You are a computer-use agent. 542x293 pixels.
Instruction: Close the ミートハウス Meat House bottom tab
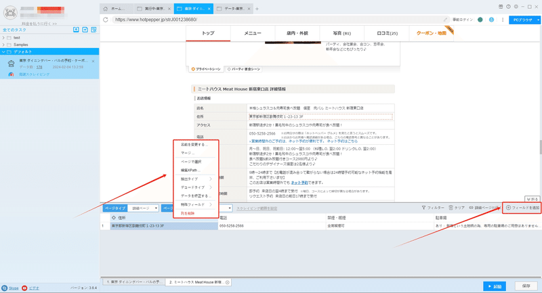click(228, 282)
